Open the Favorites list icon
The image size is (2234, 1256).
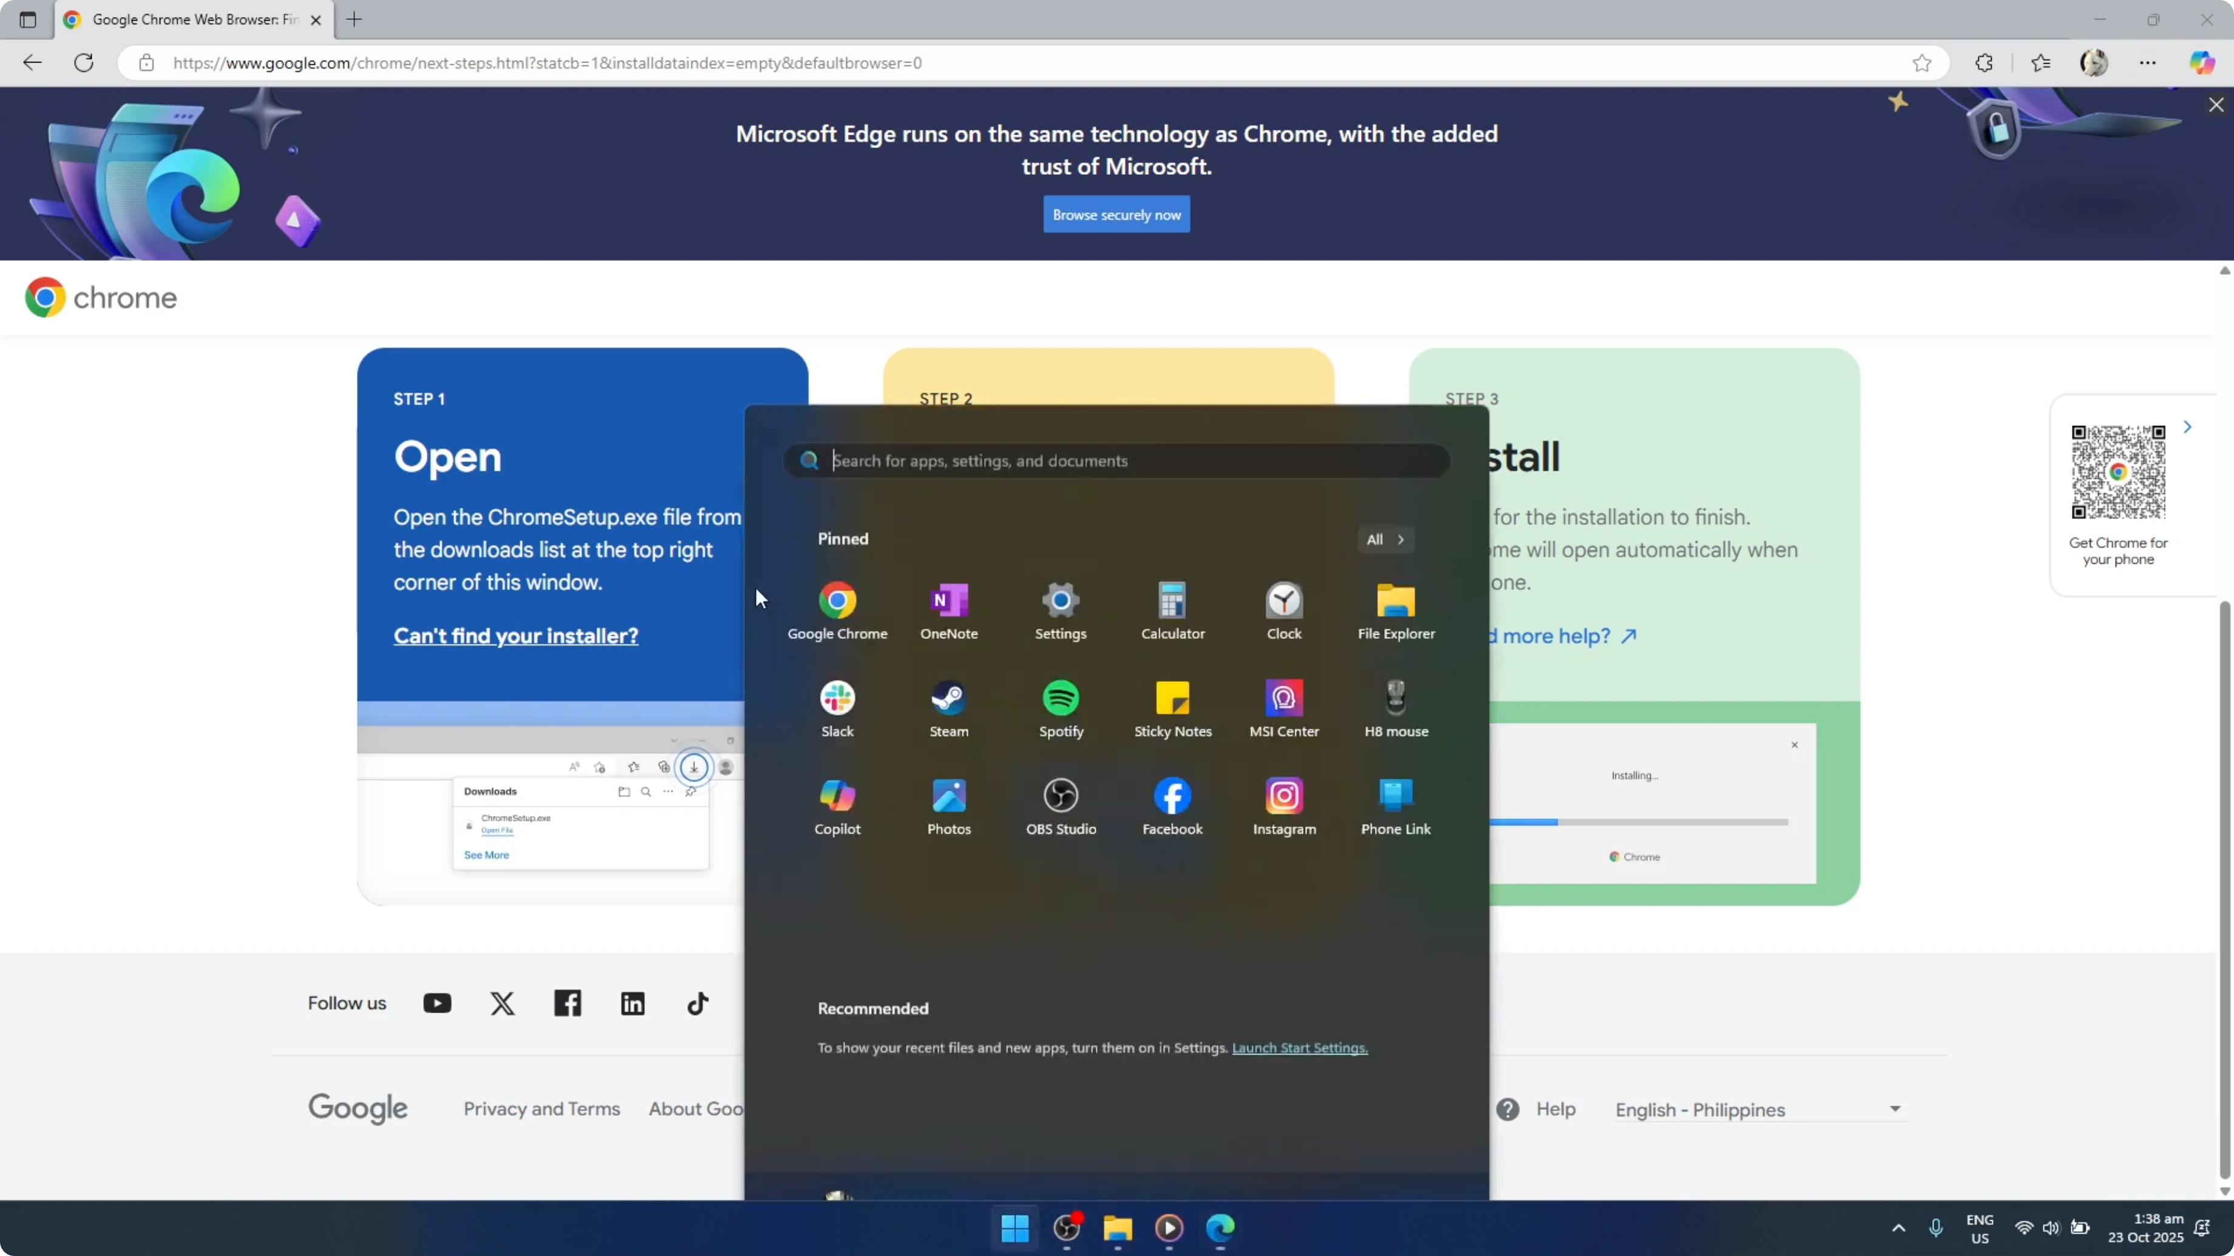coord(2040,62)
